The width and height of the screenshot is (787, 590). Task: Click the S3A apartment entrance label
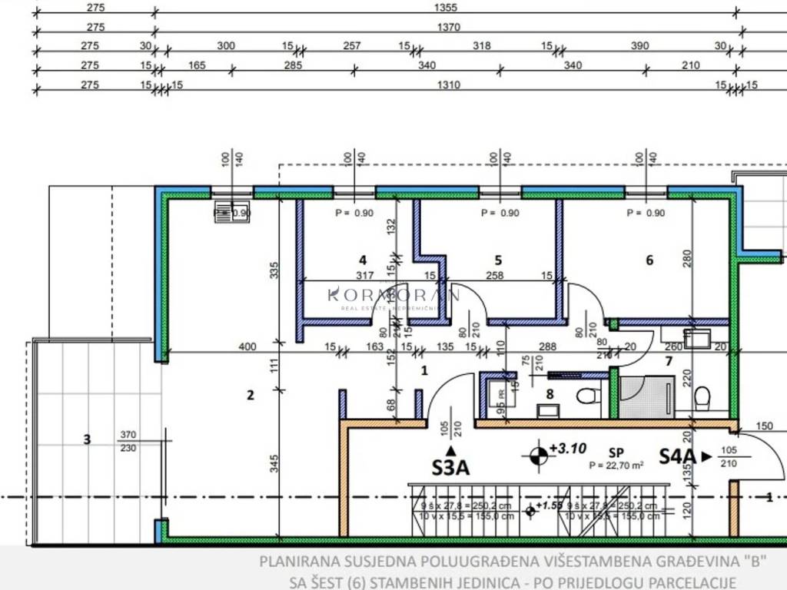pos(450,468)
